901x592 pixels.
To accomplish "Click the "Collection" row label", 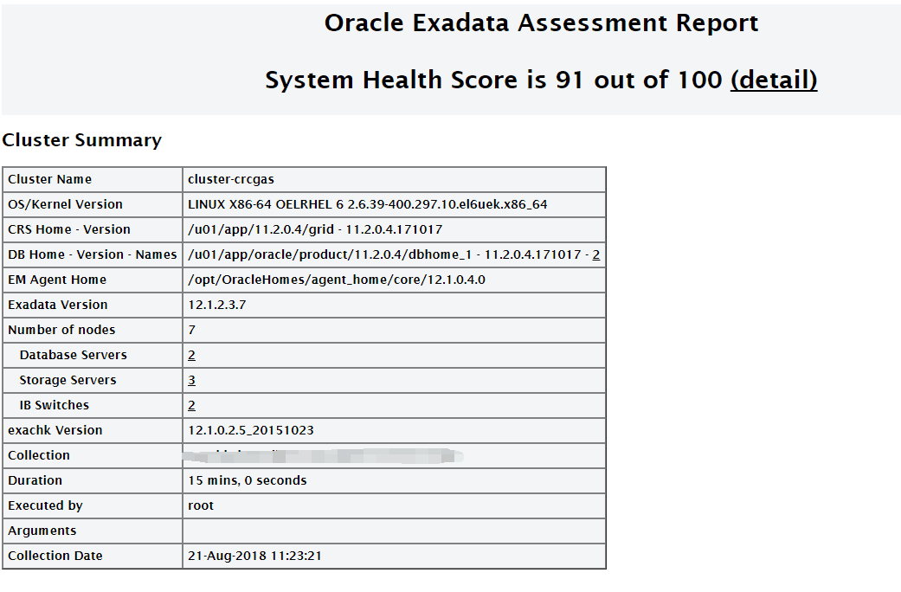I will [39, 455].
